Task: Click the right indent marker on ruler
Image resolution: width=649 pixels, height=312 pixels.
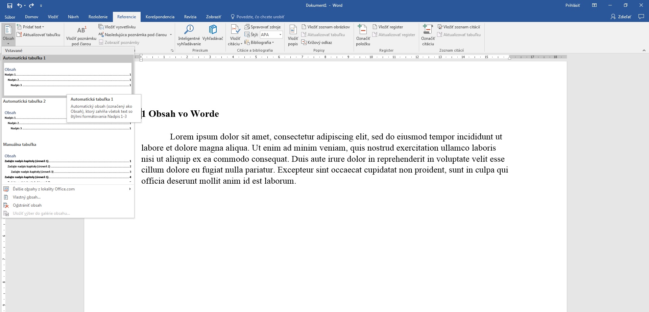Action: (509, 58)
